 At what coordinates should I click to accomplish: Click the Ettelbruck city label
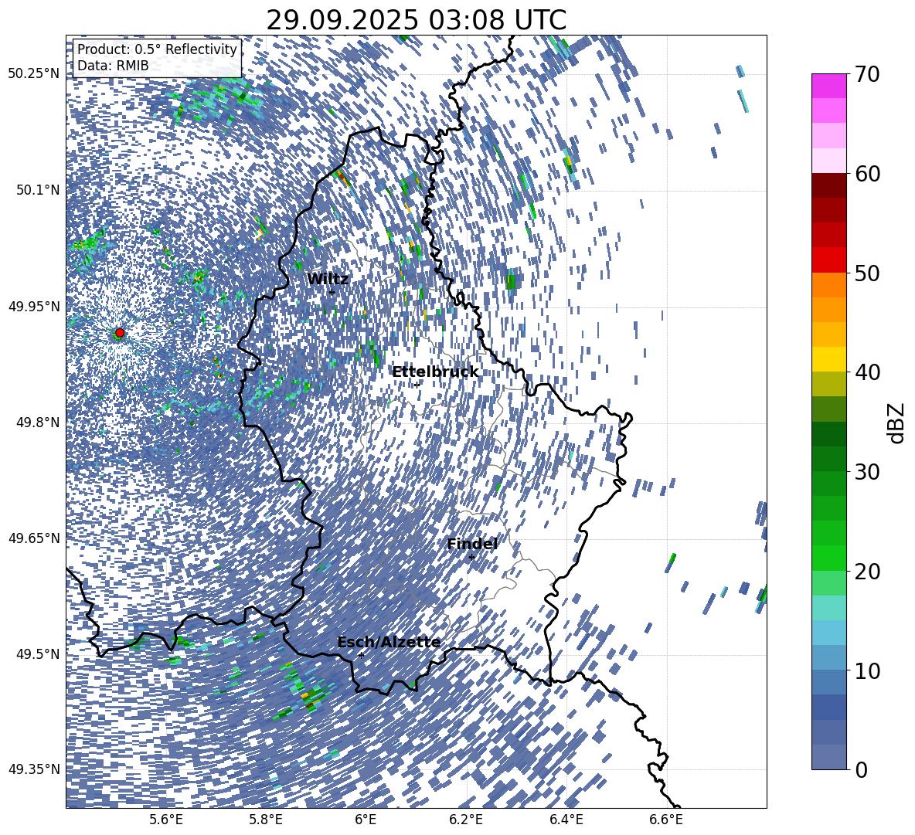pos(435,372)
